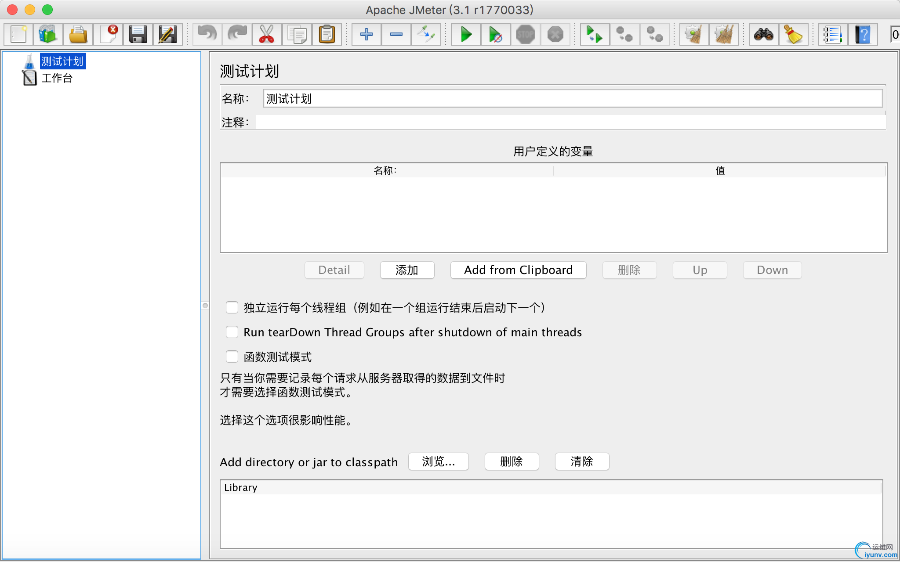Click Remote Stop All icon
This screenshot has height=562, width=900.
click(x=625, y=34)
